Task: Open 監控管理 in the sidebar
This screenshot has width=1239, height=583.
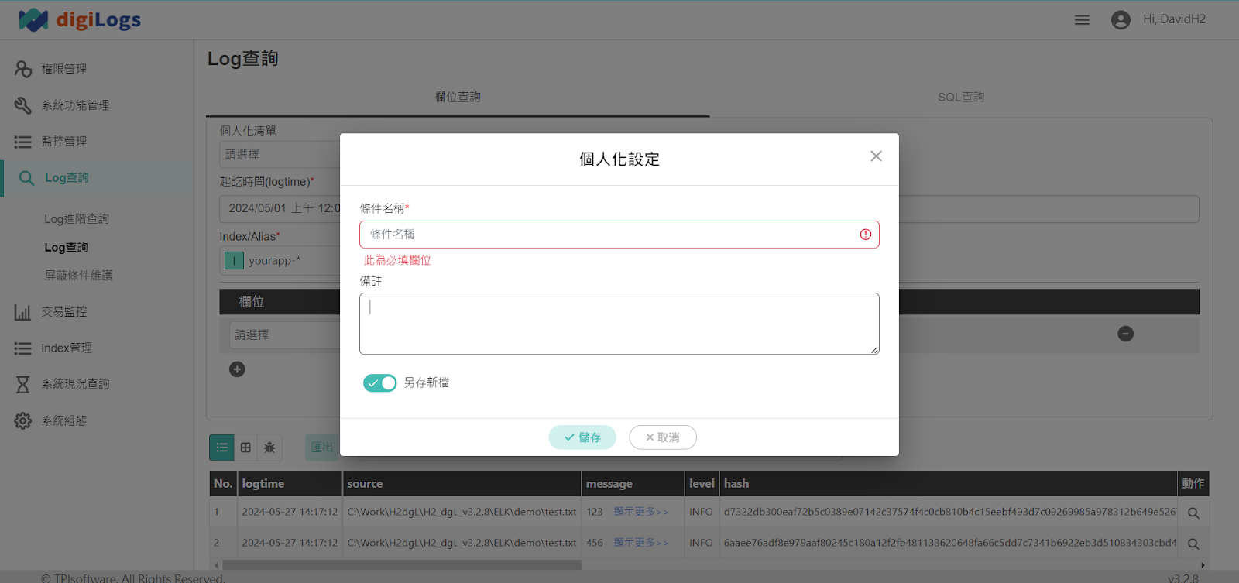Action: coord(64,142)
